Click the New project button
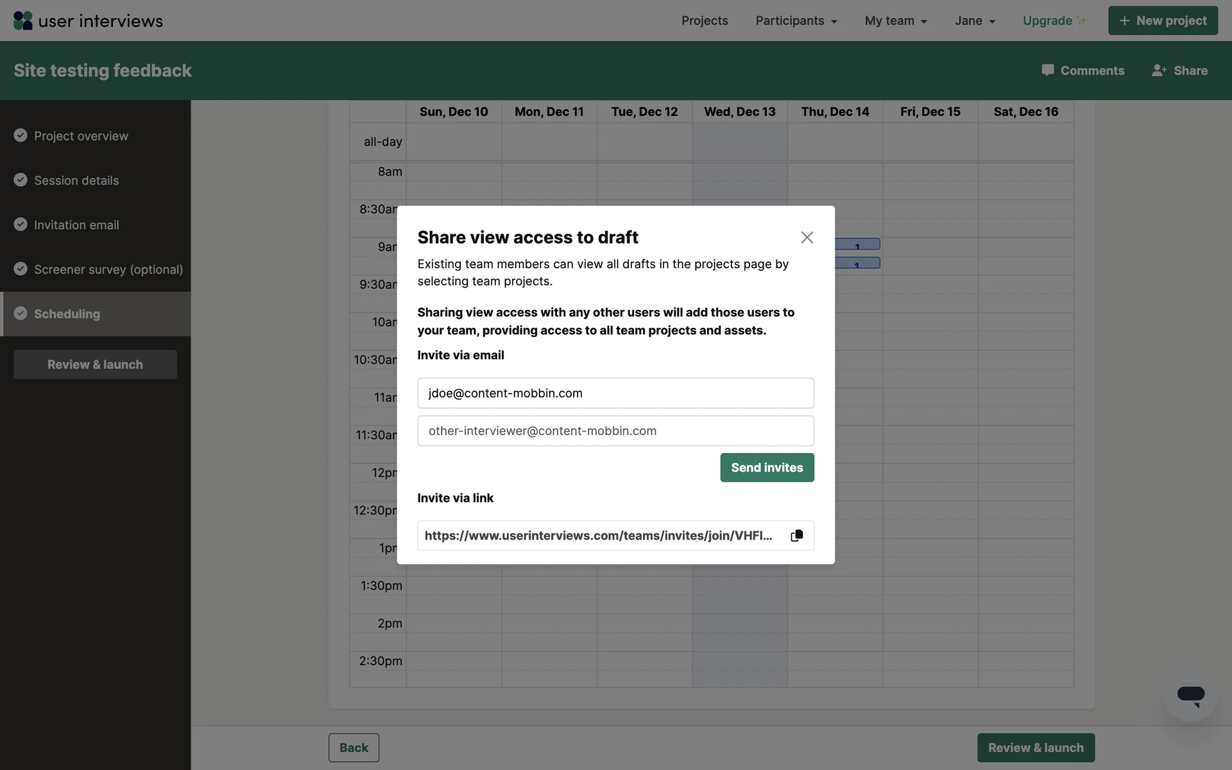Viewport: 1232px width, 770px height. 1163,21
